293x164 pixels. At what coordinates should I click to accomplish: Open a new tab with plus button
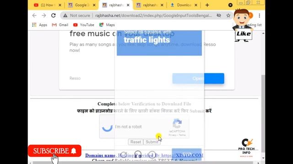pos(207,5)
